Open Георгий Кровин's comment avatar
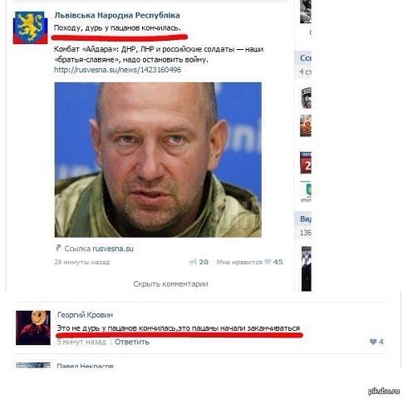The image size is (403, 399). [33, 328]
